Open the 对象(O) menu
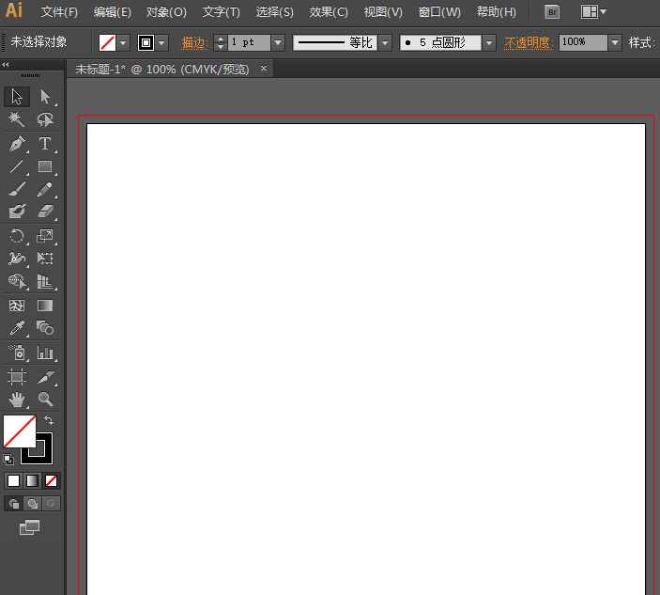 (166, 12)
